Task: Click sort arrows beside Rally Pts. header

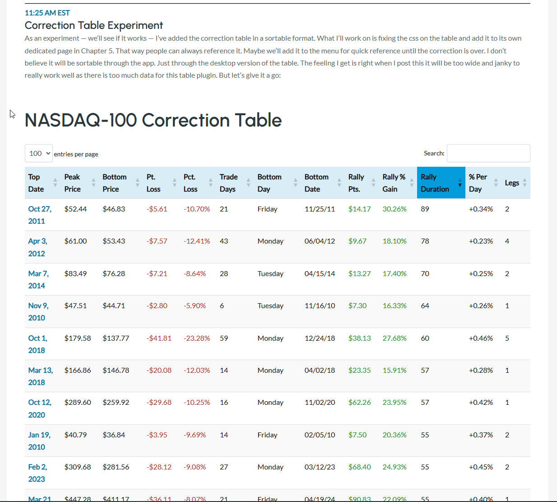Action: tap(373, 183)
